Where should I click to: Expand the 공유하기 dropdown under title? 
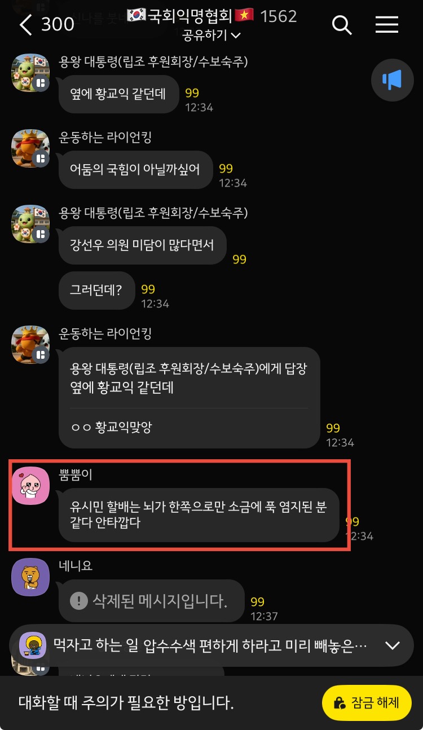point(211,36)
